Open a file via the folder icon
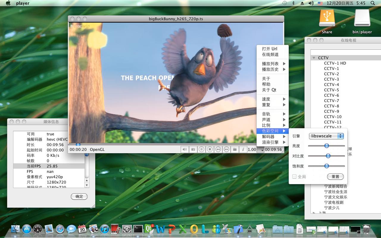Image resolution: width=381 pixels, height=238 pixels. click(x=235, y=149)
